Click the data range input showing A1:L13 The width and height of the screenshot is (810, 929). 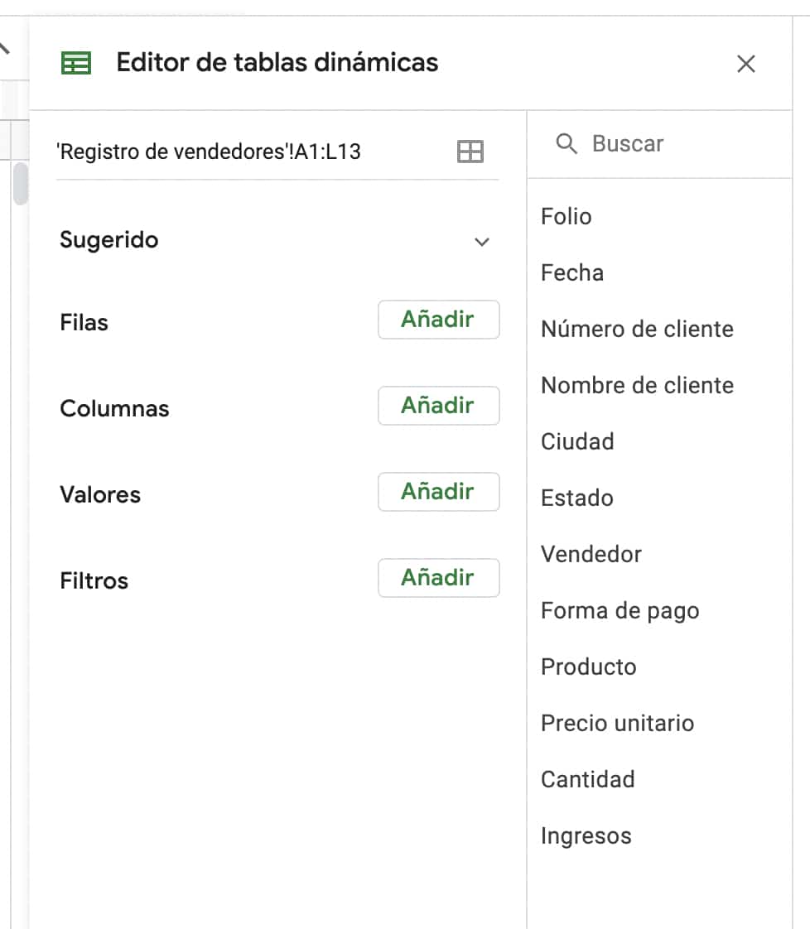pyautogui.click(x=207, y=152)
